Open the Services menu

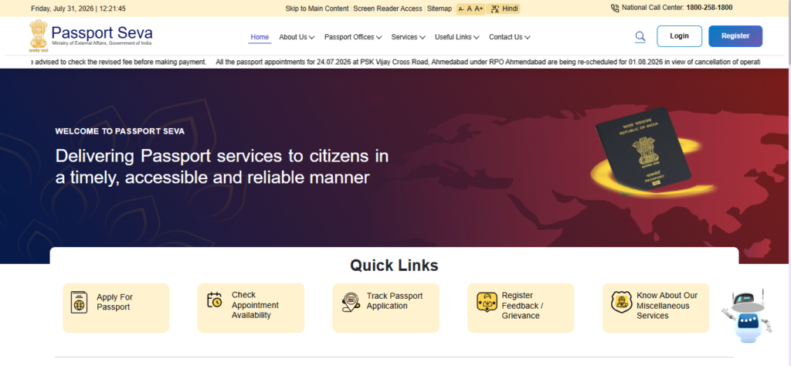404,37
